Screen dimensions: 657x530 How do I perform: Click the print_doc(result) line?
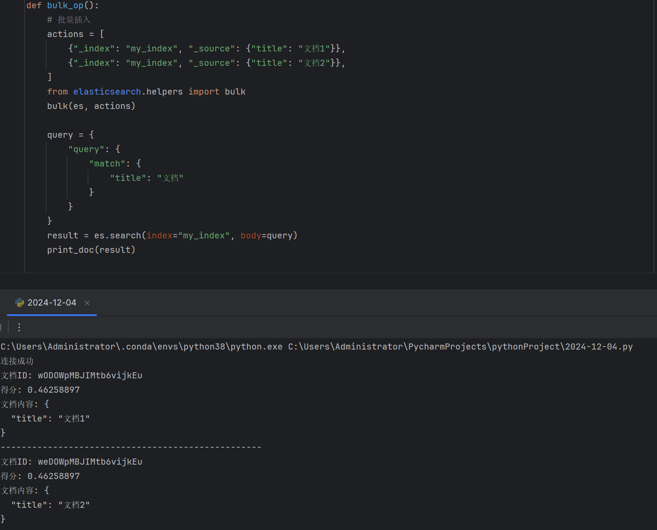(91, 249)
